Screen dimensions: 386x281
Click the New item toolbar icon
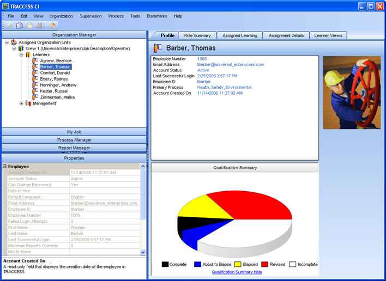pos(10,26)
